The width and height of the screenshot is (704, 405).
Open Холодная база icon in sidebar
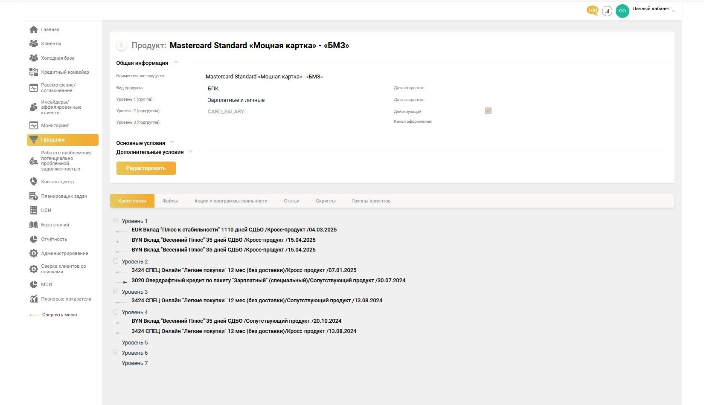point(34,58)
